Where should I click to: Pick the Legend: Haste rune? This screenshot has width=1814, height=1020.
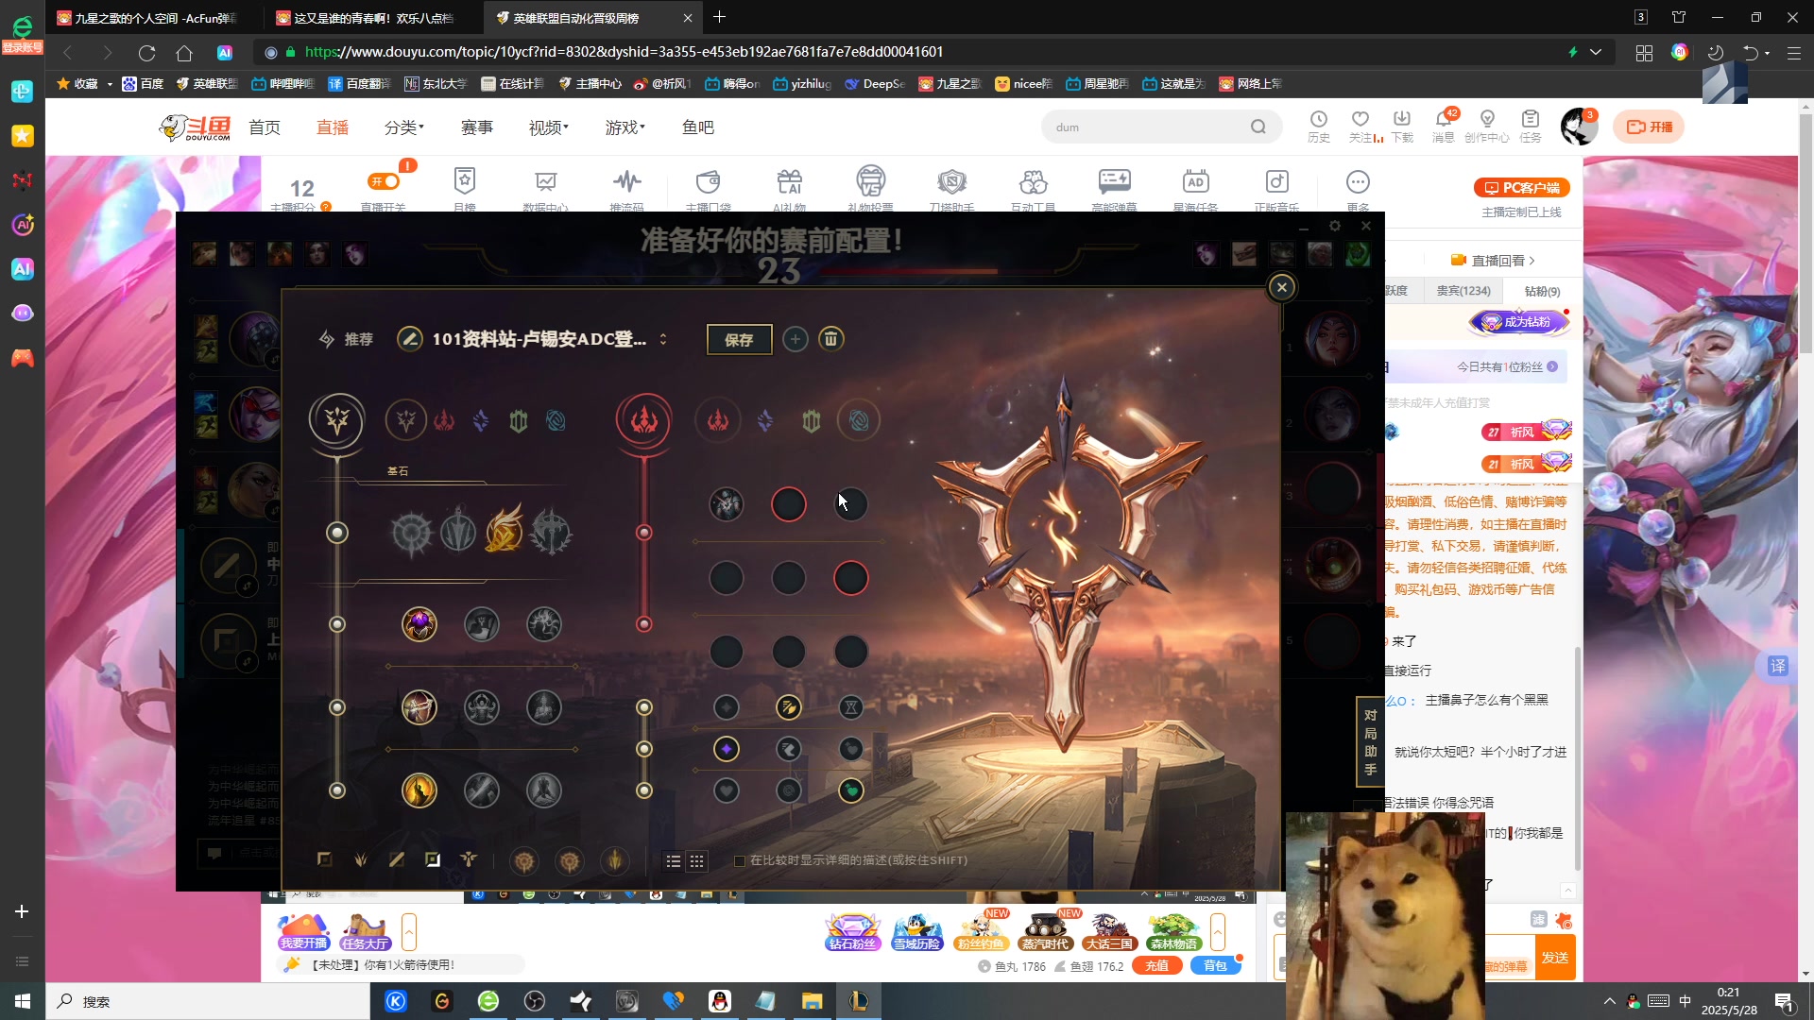(x=482, y=707)
